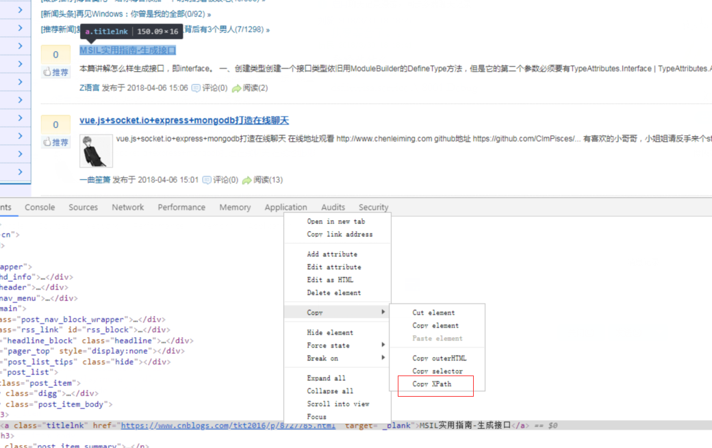Expand the Force state submenu
This screenshot has width=712, height=448.
point(328,345)
